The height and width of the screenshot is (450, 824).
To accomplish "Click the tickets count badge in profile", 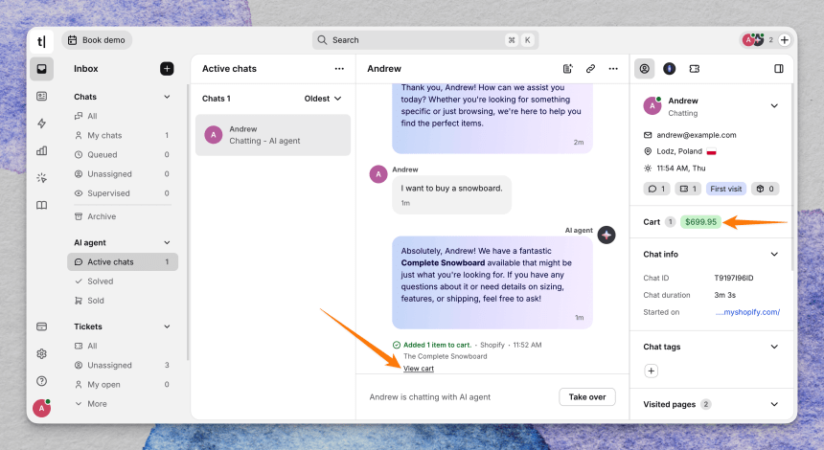I will coord(688,189).
